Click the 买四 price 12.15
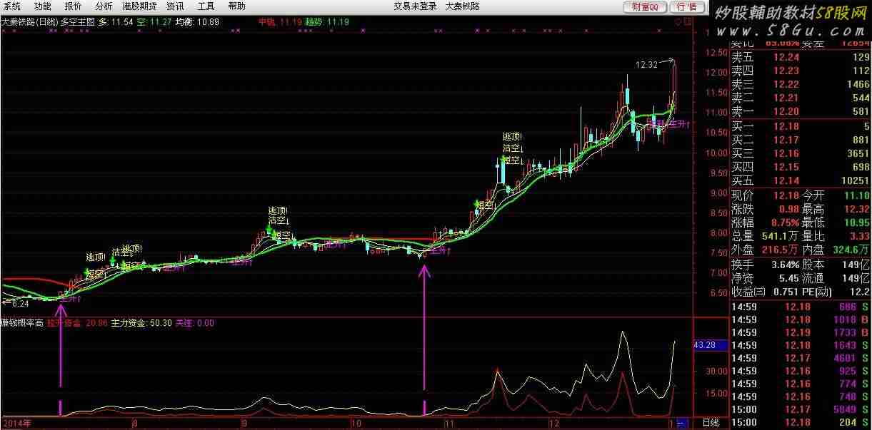This screenshot has width=872, height=430. pos(786,168)
